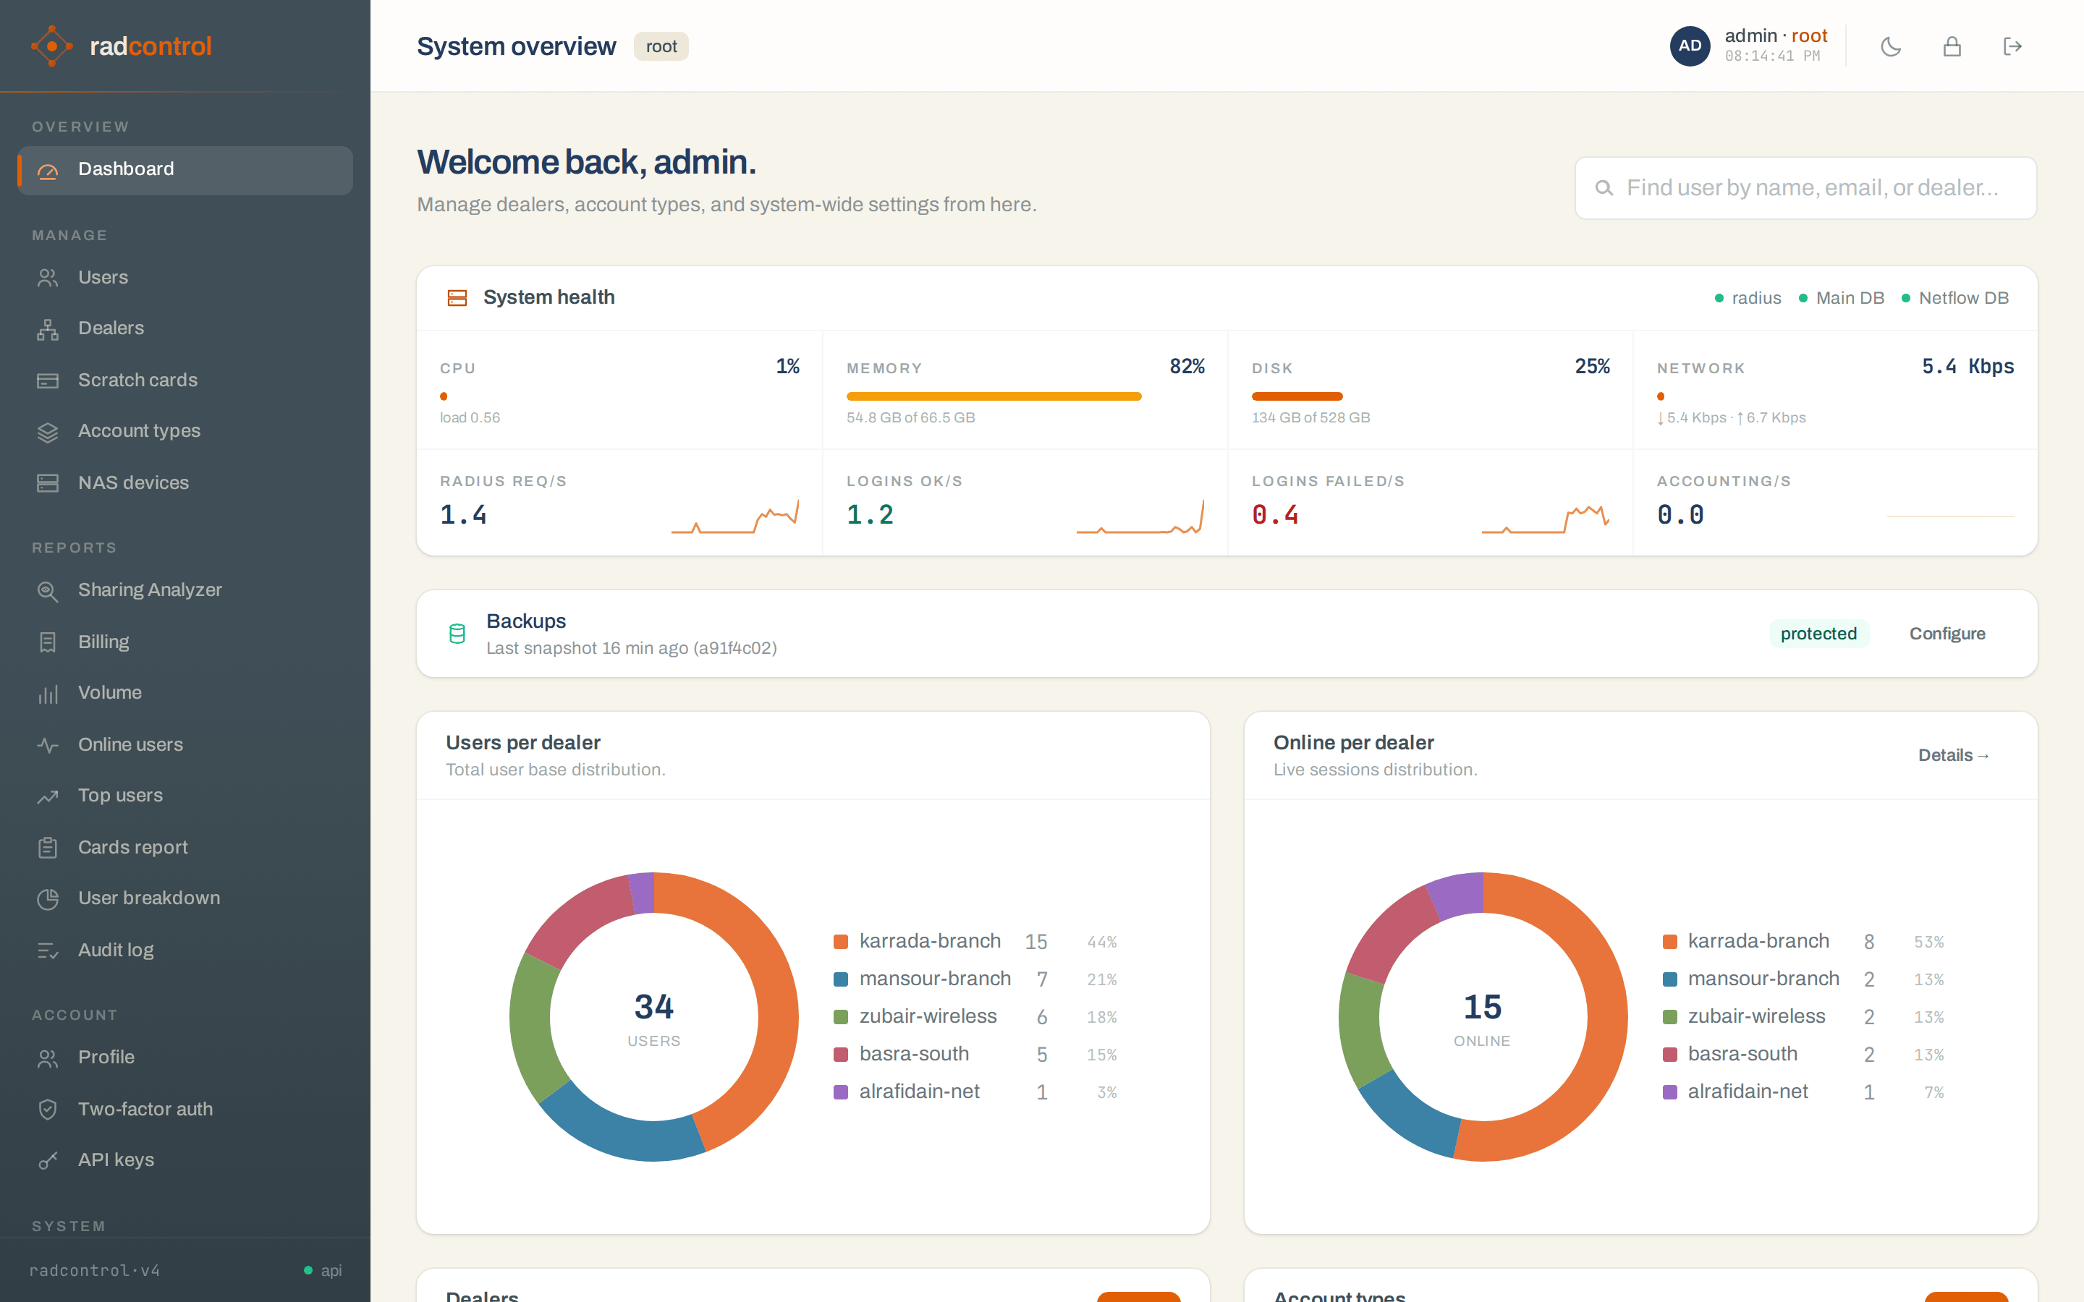Click the radcontrol logo icon
2084x1302 pixels.
(x=51, y=46)
